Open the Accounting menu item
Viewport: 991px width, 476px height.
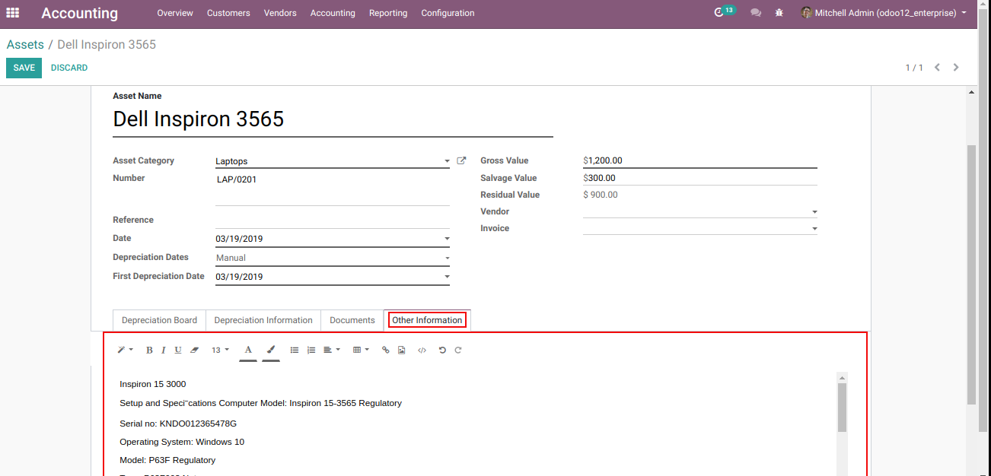pos(333,13)
